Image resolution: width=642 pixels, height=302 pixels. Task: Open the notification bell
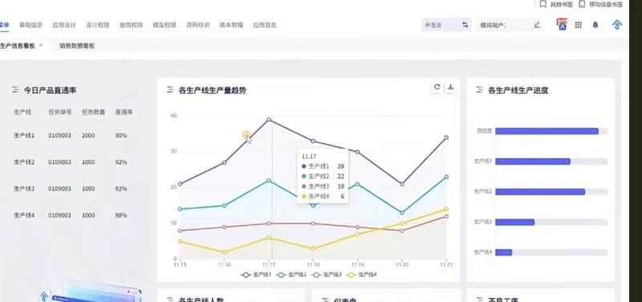coord(595,25)
